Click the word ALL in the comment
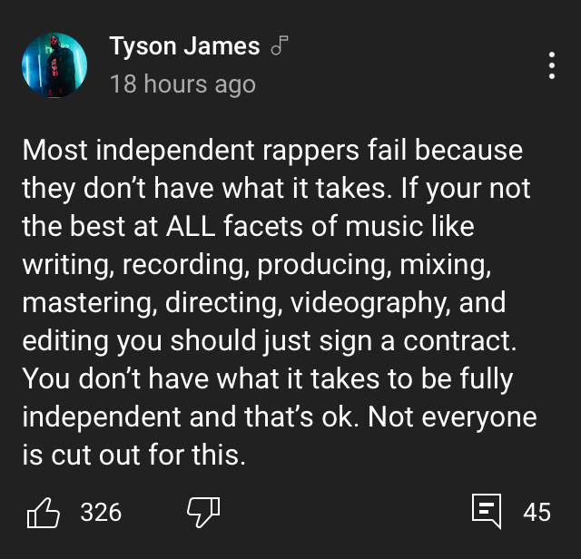Screen dimensions: 581x559 (191, 226)
